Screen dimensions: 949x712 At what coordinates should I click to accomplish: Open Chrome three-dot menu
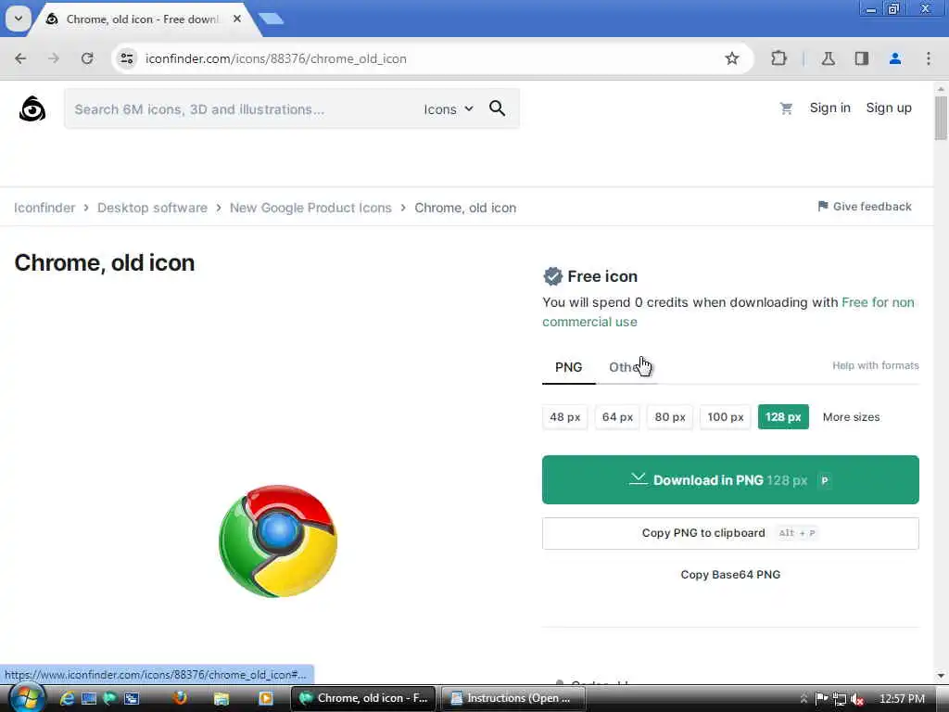pyautogui.click(x=929, y=58)
